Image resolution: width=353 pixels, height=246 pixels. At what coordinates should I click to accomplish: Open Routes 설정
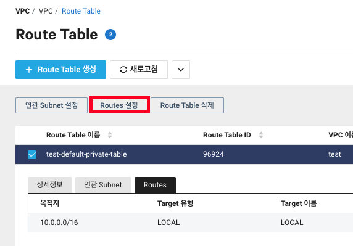119,105
